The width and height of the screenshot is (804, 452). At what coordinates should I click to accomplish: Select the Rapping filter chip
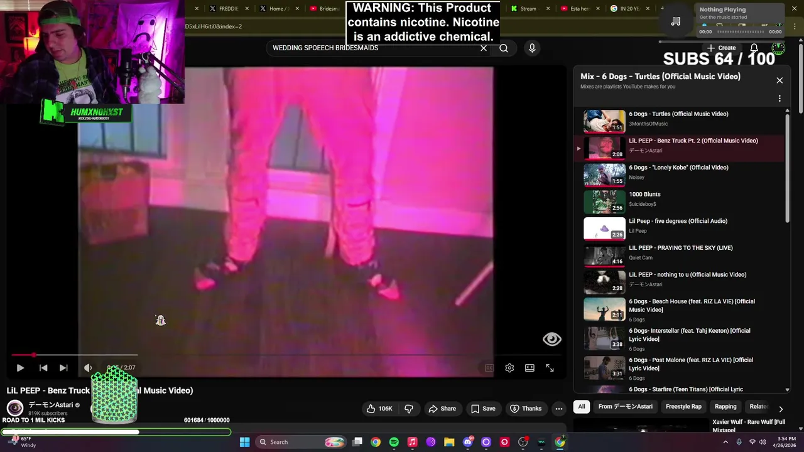tap(725, 407)
